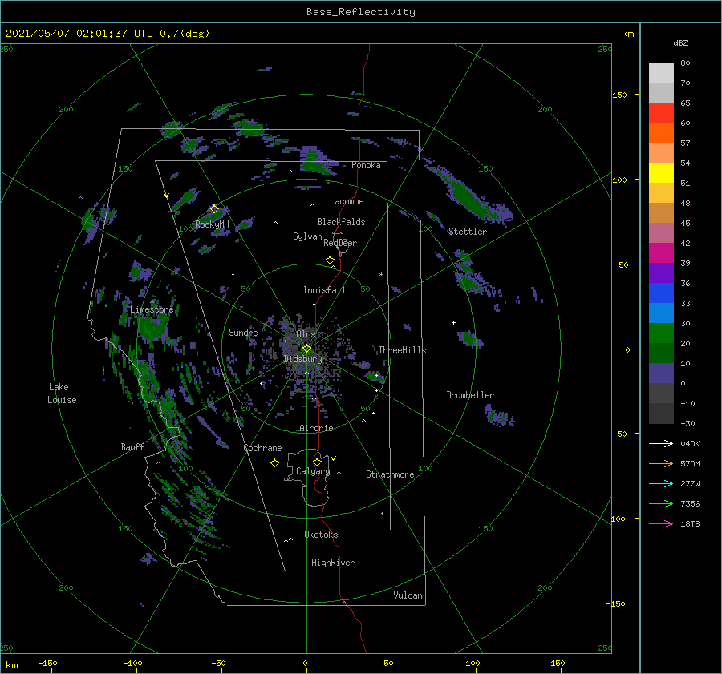
Task: Click the RedDeer city label
Action: 340,243
